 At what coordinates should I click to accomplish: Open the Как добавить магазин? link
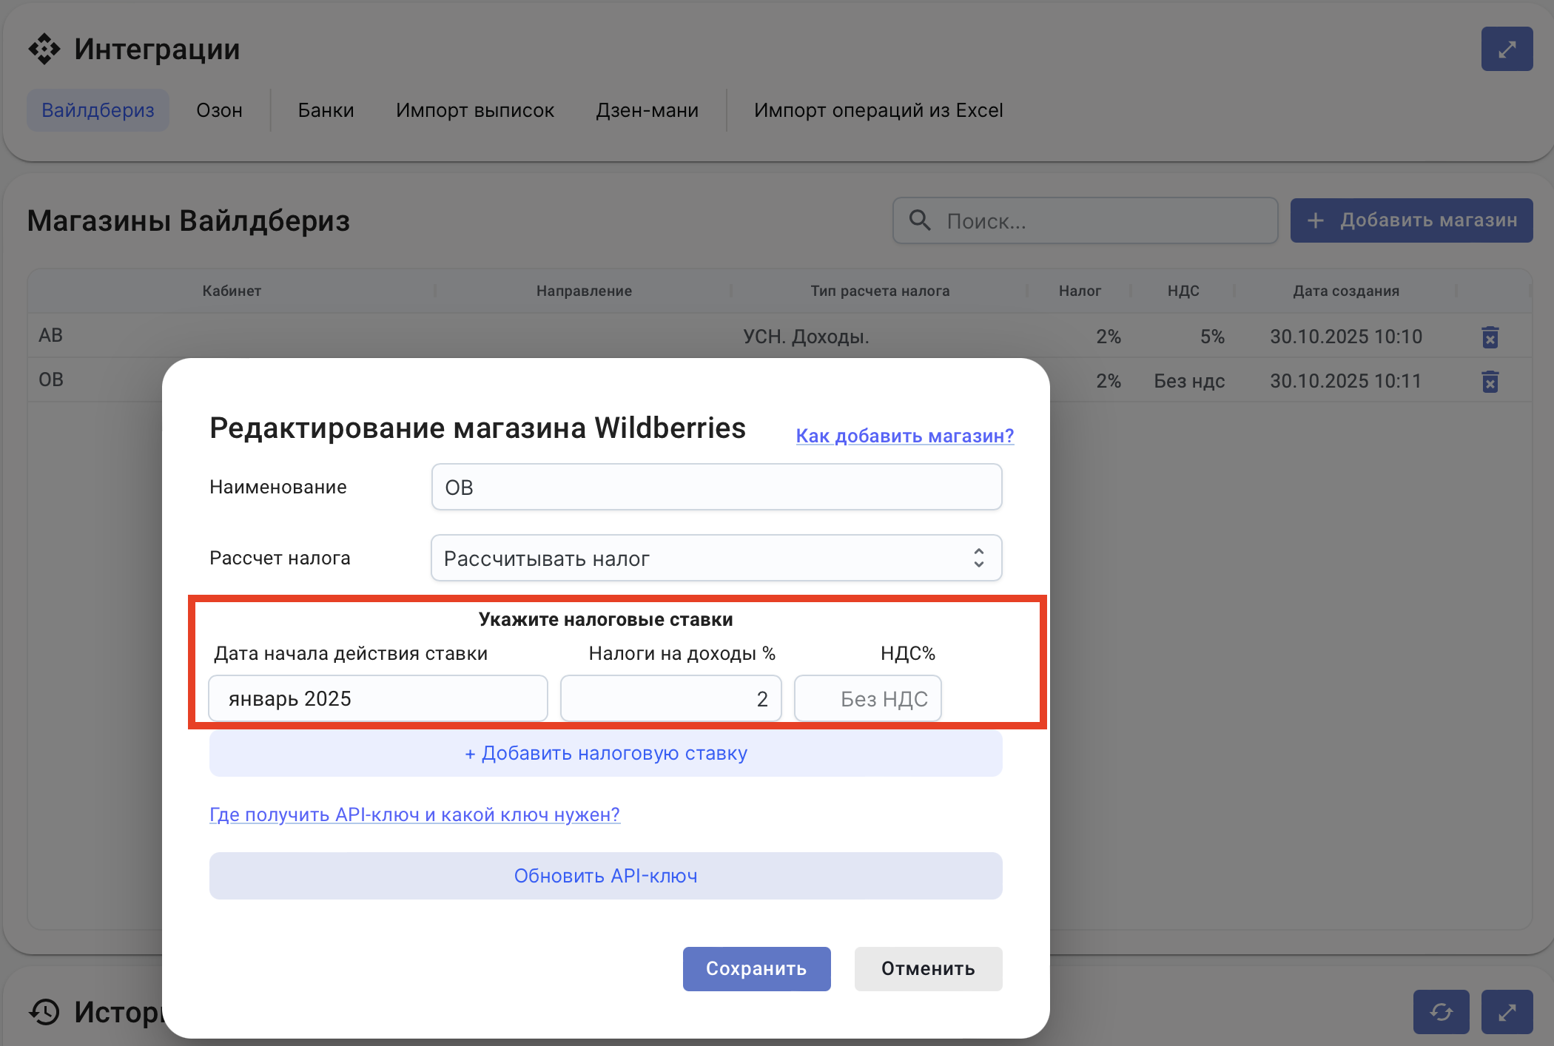coord(904,436)
